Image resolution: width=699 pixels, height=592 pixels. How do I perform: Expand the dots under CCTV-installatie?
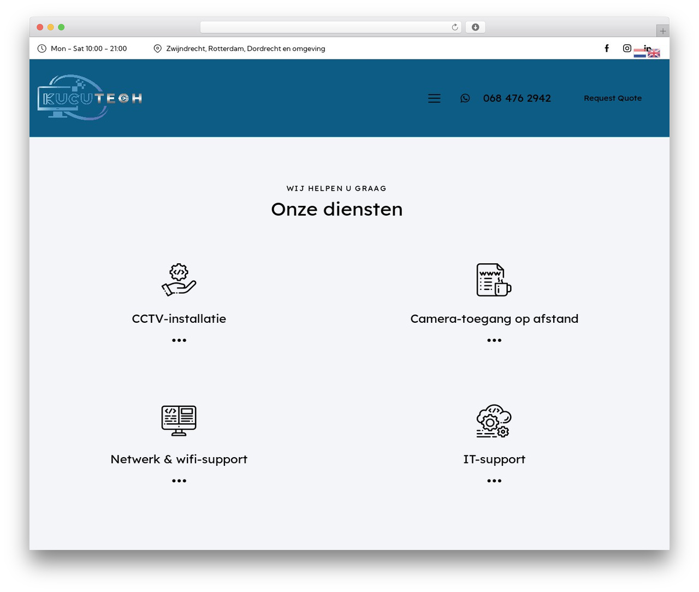pos(179,340)
